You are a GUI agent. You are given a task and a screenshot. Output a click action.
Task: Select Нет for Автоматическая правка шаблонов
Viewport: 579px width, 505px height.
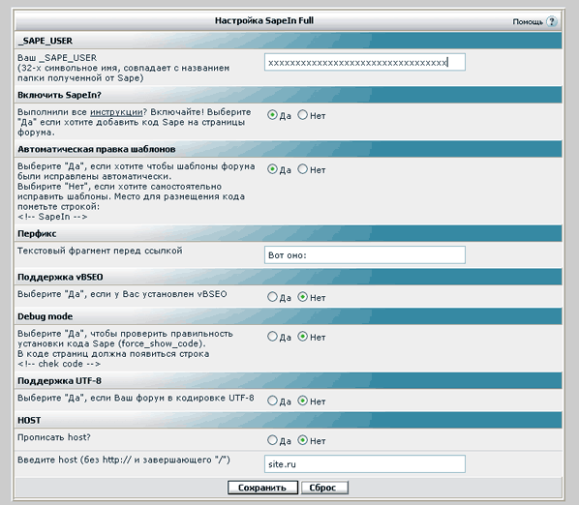coord(302,169)
